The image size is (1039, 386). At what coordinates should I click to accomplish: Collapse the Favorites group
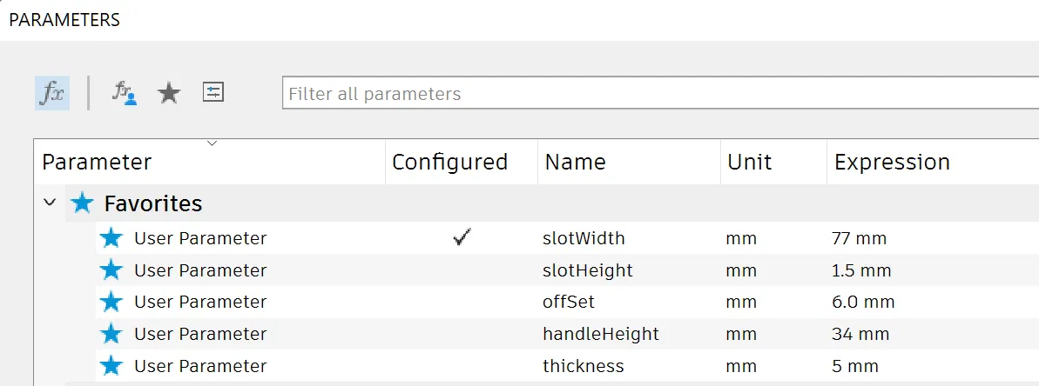tap(49, 203)
